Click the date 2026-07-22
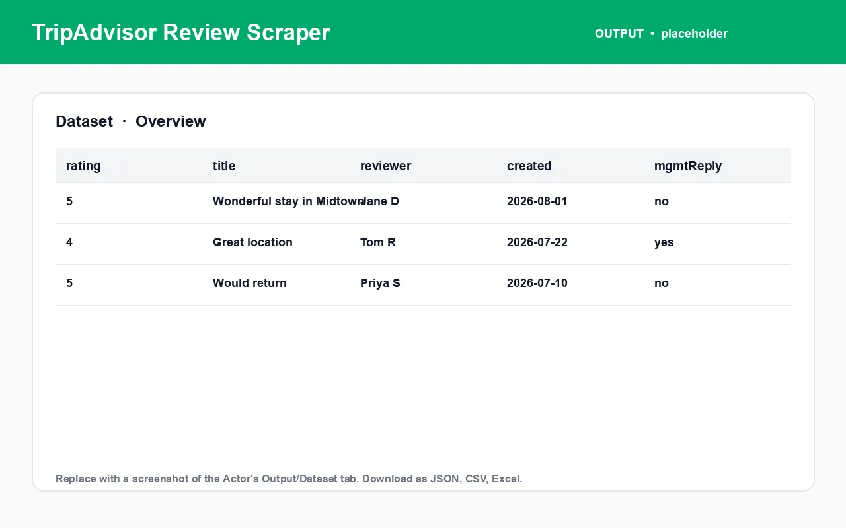The height and width of the screenshot is (528, 846). 537,242
